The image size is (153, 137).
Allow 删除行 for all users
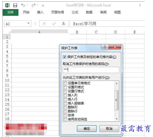pyautogui.click(x=65, y=111)
